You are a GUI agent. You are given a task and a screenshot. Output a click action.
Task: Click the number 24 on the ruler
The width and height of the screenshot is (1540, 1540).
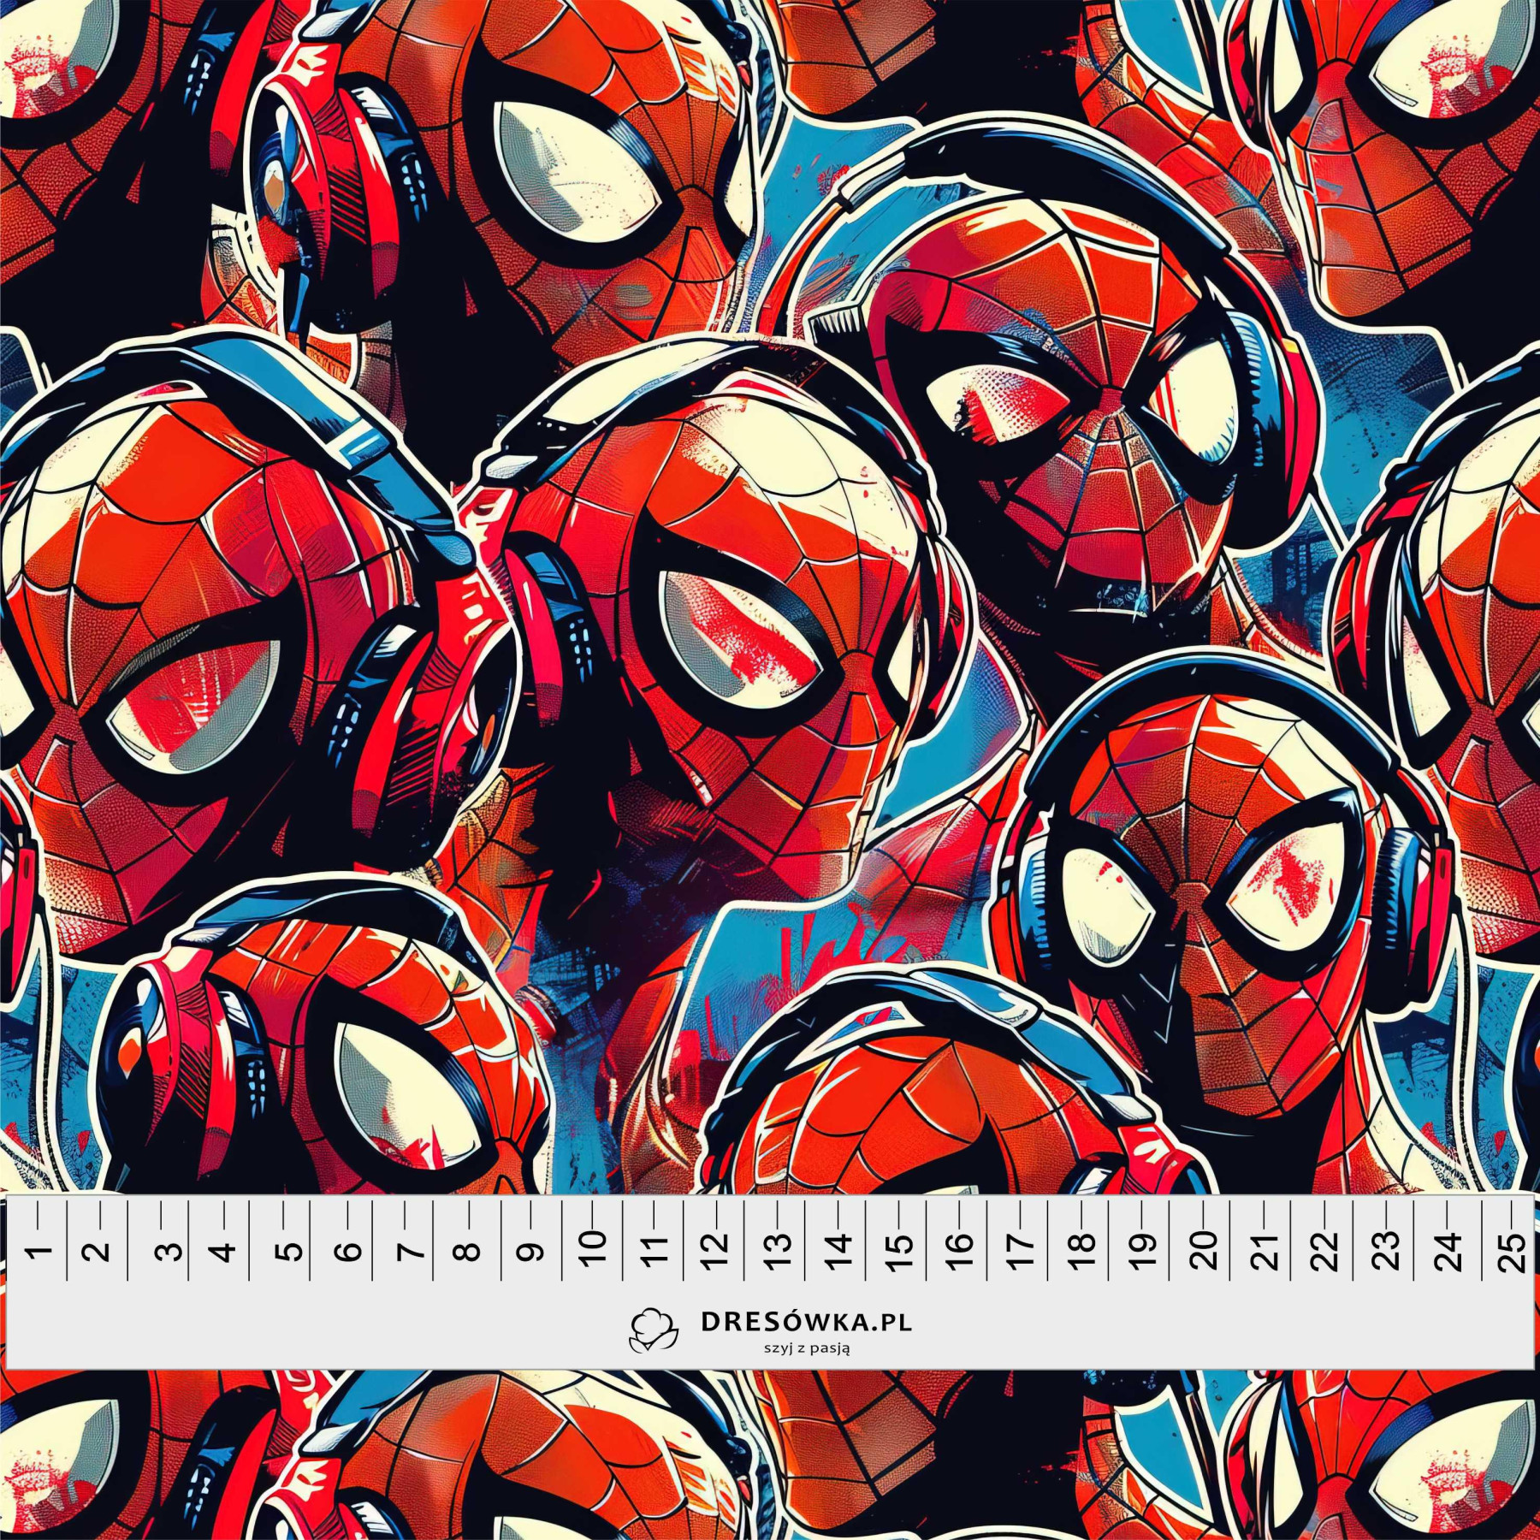click(1449, 1250)
